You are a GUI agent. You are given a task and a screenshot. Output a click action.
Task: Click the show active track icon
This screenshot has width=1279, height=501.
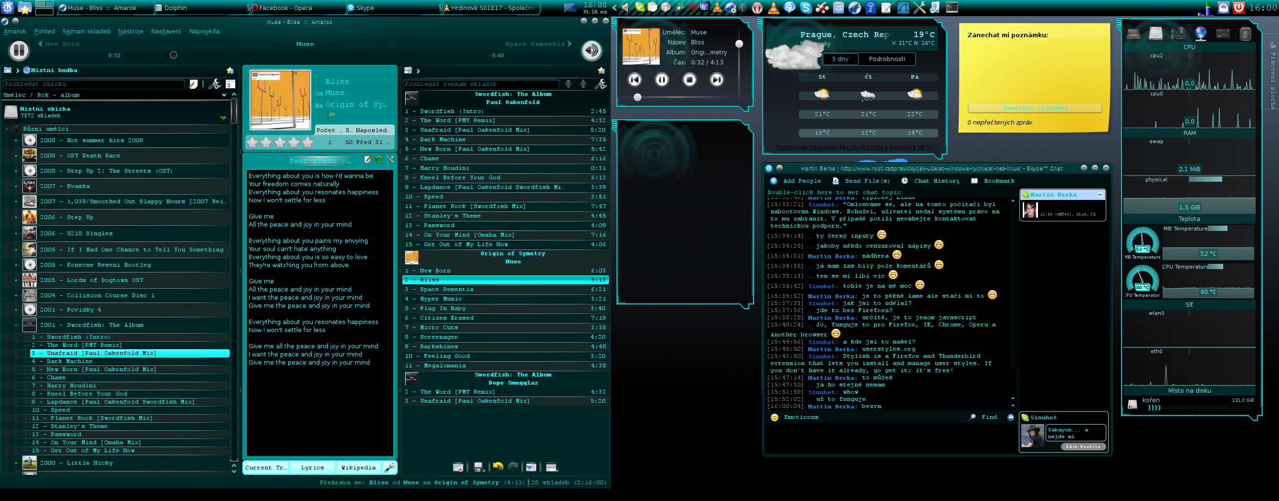531,467
